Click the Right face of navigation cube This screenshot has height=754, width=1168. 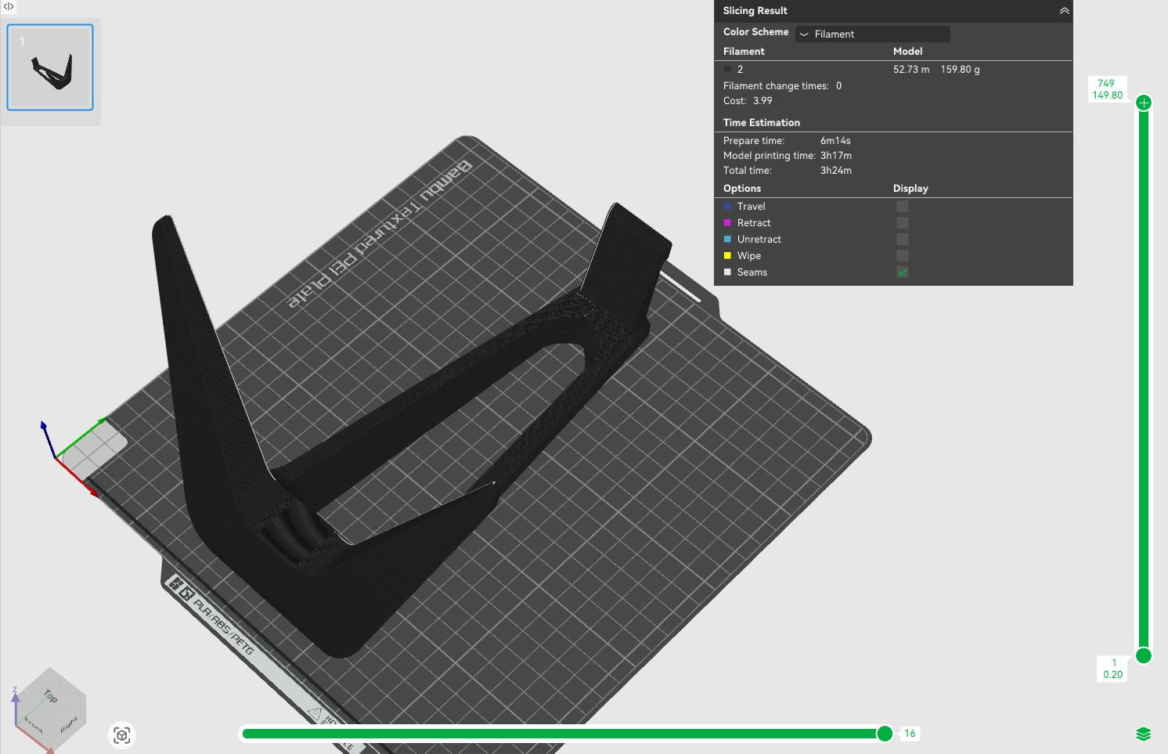click(x=69, y=724)
